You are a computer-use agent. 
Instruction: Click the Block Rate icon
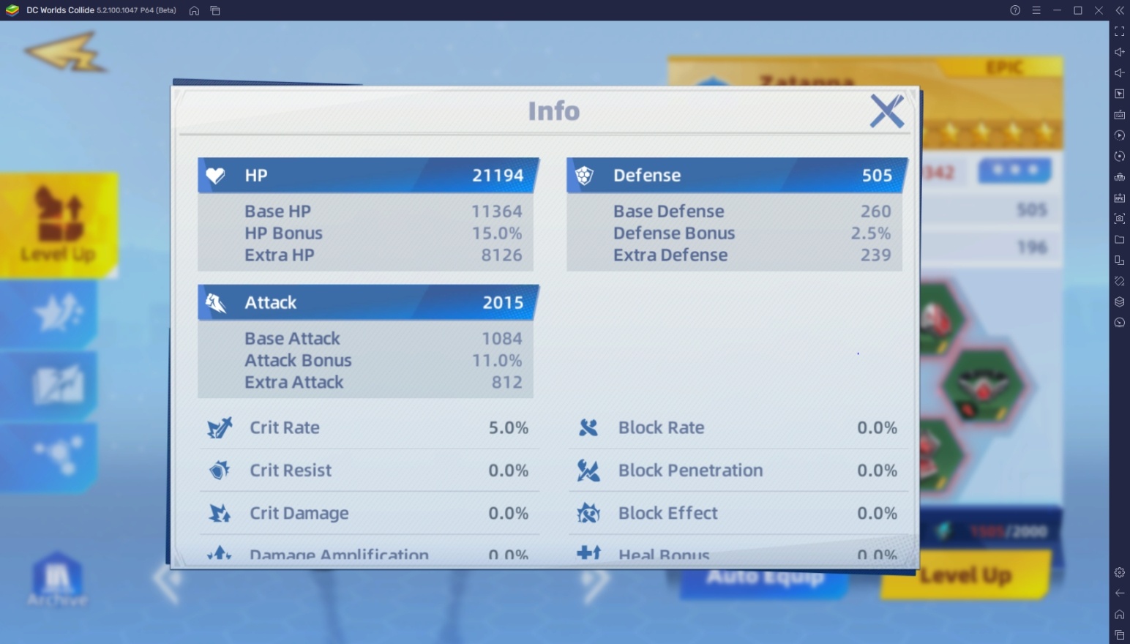pos(588,427)
